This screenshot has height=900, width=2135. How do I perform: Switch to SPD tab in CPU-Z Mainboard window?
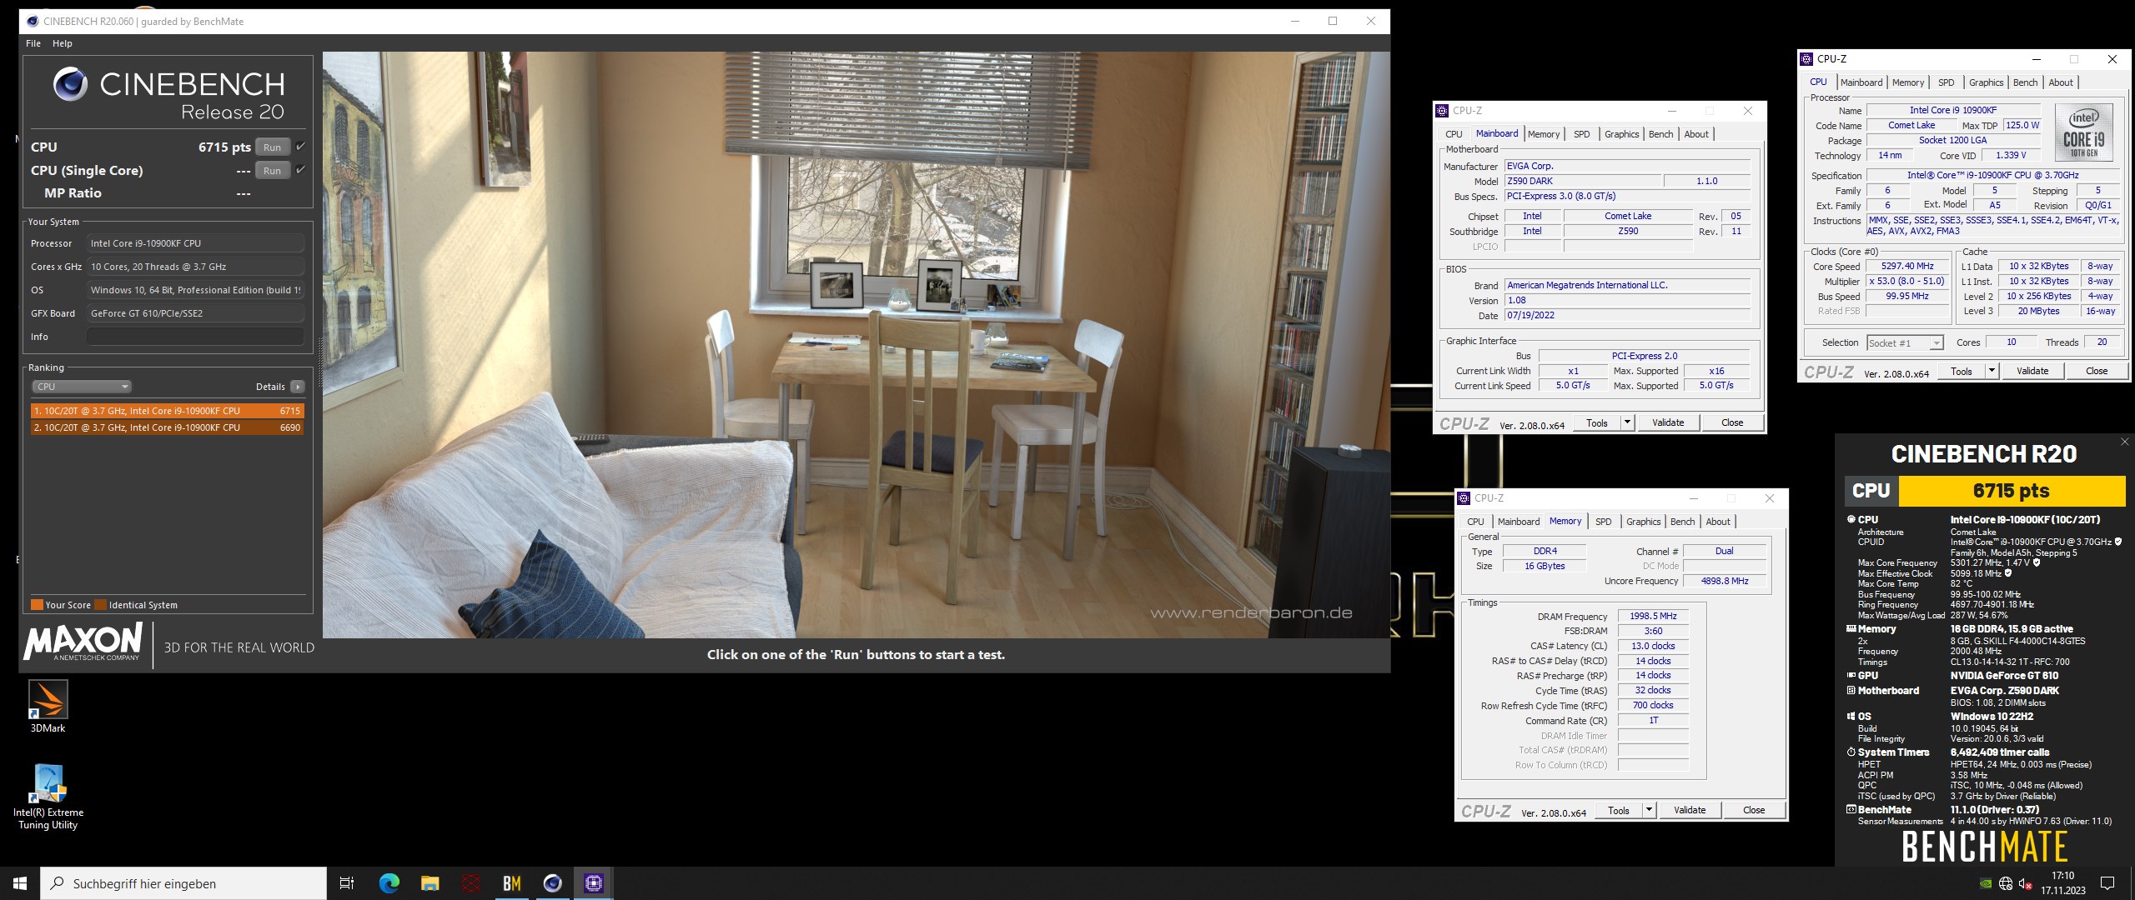1581,134
